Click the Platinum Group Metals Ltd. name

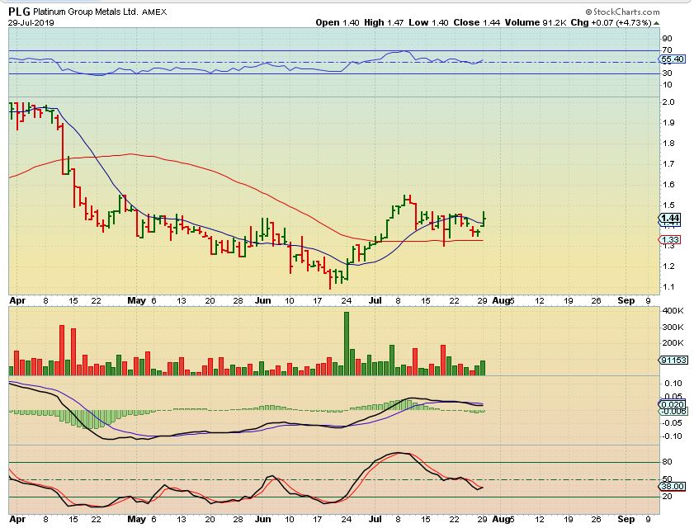(86, 12)
